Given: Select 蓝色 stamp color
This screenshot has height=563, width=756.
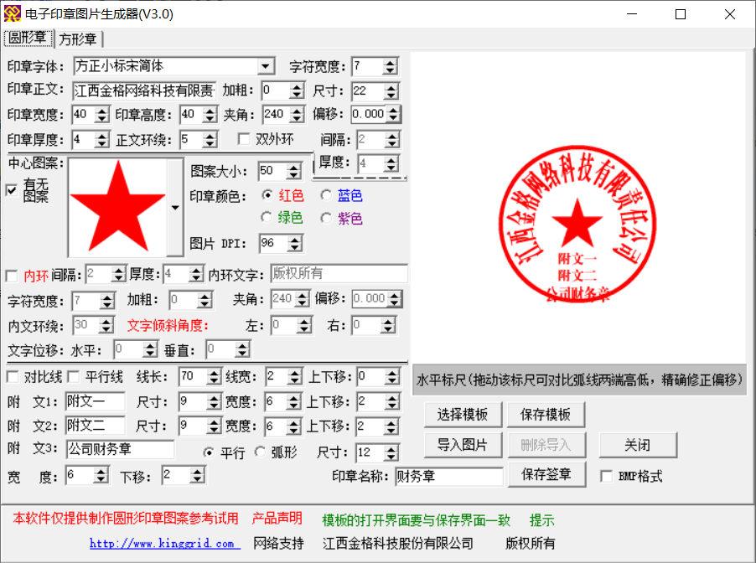Looking at the screenshot, I should pyautogui.click(x=326, y=195).
